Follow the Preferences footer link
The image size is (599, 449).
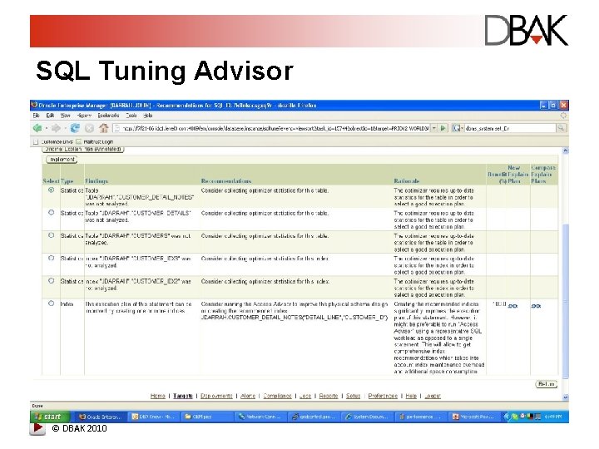tap(383, 396)
